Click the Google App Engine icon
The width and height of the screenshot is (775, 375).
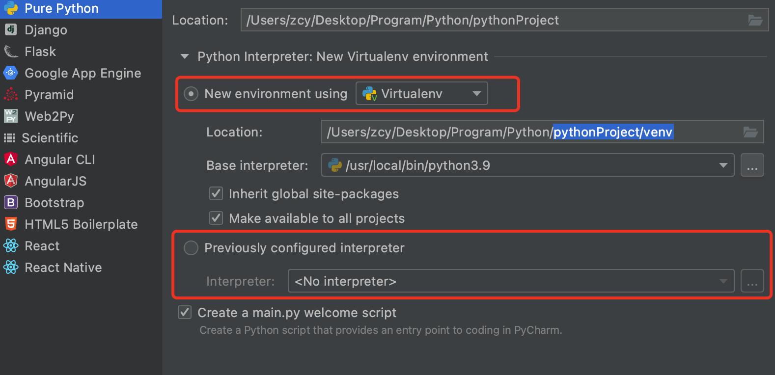click(11, 73)
